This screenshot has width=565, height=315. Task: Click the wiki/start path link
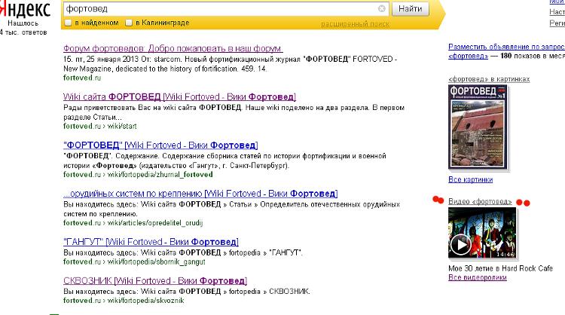(122, 126)
